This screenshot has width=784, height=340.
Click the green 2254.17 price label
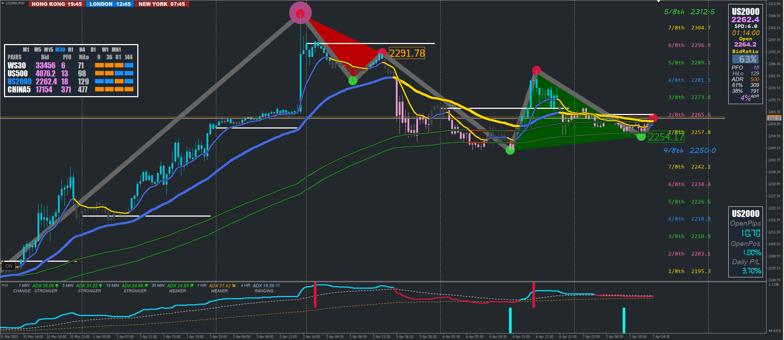[666, 137]
